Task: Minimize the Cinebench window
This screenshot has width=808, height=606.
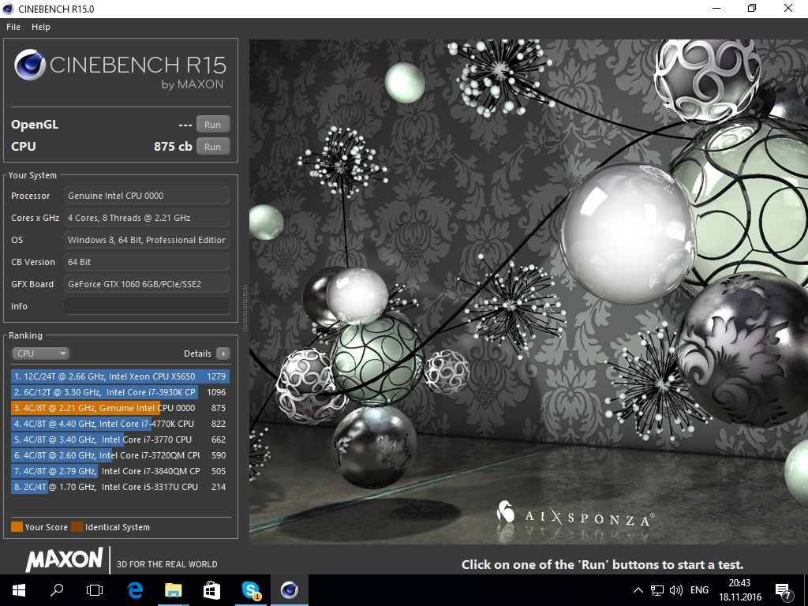Action: tap(716, 8)
